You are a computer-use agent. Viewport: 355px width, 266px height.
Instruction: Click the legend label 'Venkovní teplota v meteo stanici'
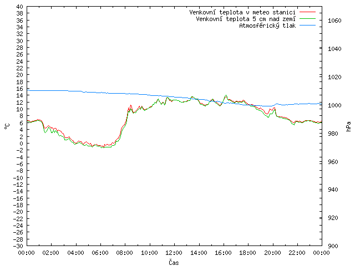pos(242,12)
